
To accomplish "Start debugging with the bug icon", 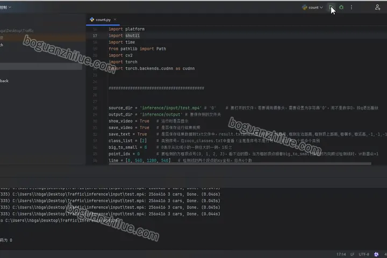I will (x=341, y=8).
